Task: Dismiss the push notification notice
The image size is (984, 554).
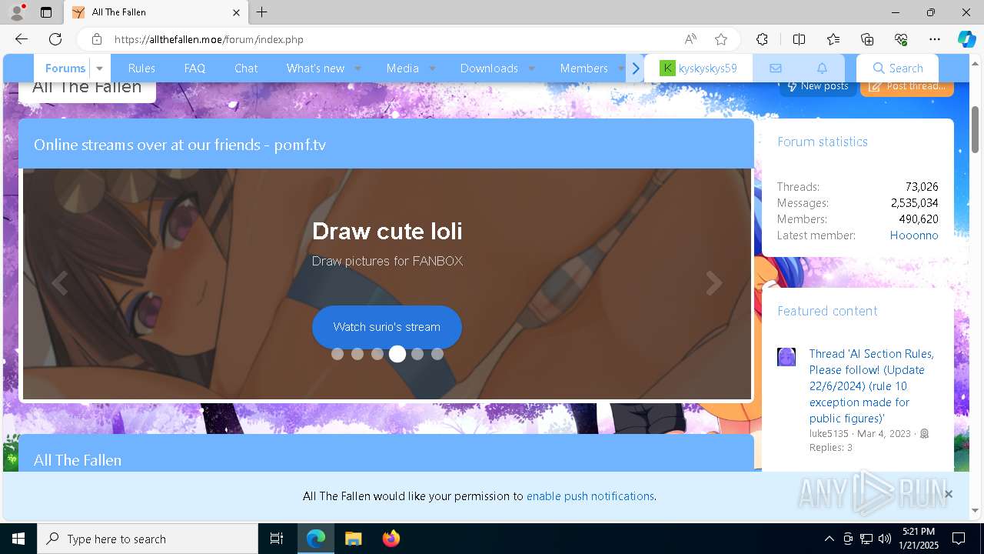Action: (x=948, y=494)
